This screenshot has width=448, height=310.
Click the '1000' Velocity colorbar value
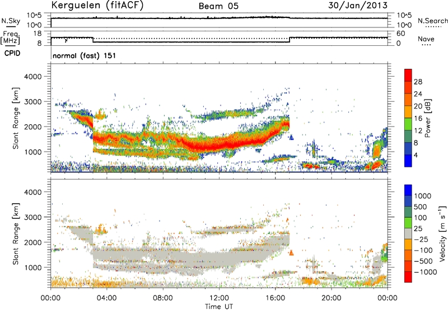[423, 196]
